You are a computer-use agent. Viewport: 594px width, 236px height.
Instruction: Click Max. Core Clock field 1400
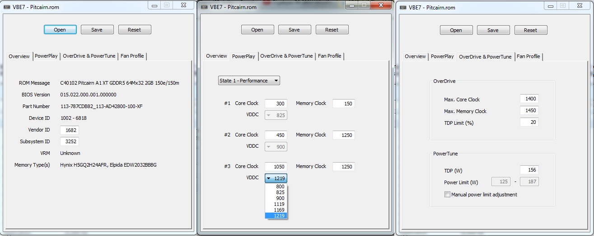tap(529, 99)
